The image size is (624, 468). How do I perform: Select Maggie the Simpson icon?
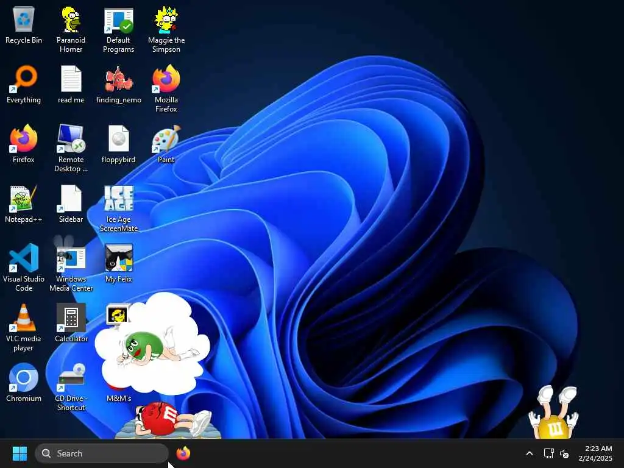tap(166, 20)
